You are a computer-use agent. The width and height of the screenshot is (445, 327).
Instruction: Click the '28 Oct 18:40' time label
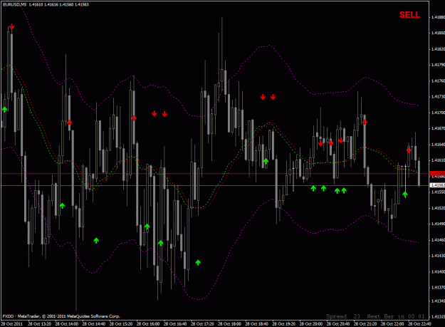pos(256,324)
